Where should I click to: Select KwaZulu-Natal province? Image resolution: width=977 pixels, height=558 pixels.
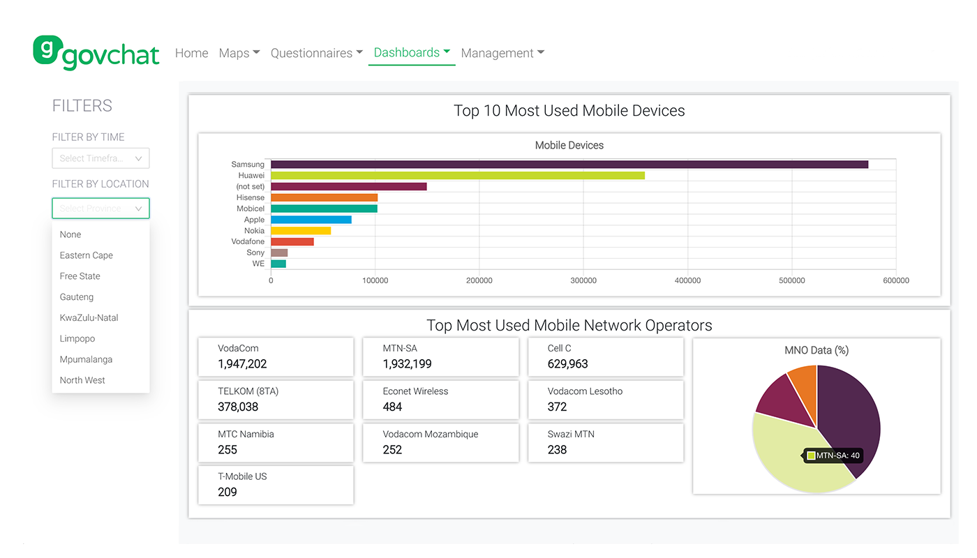[x=100, y=317]
